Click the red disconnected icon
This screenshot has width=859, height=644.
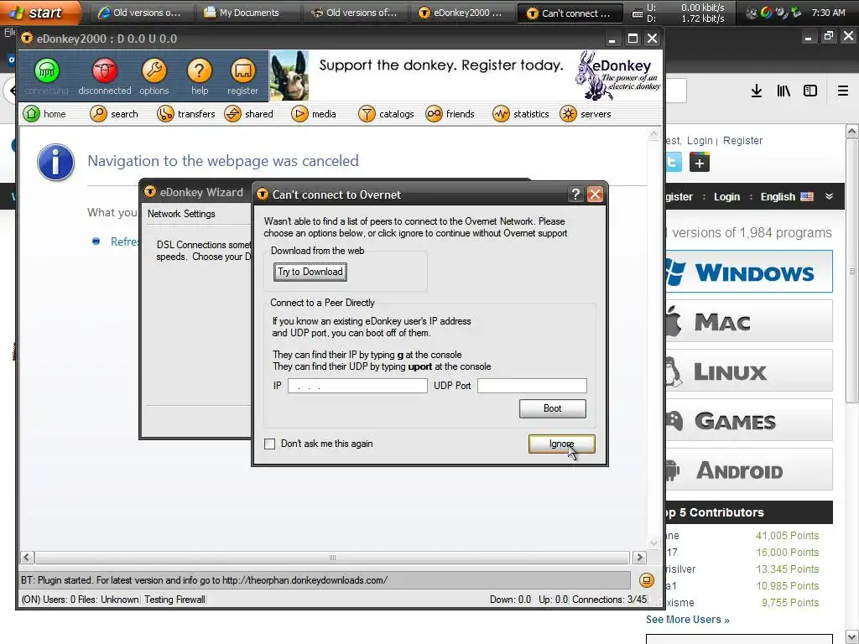coord(104,70)
